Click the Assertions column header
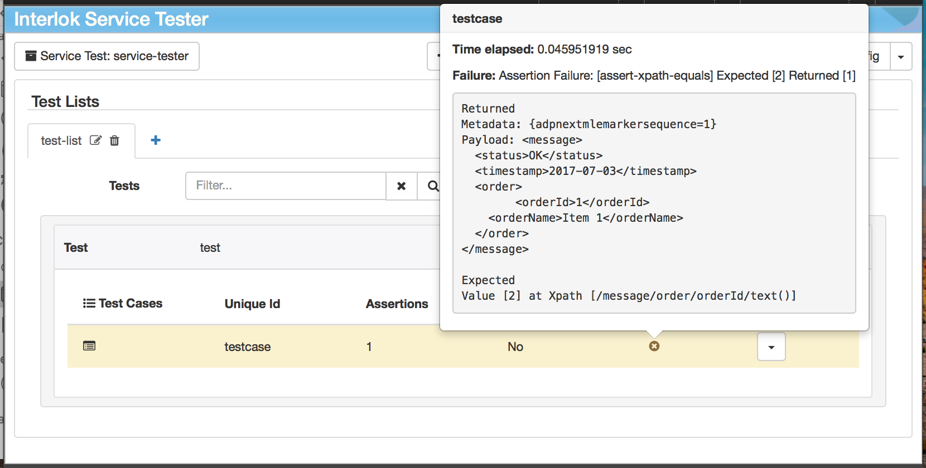This screenshot has height=468, width=926. click(x=397, y=304)
